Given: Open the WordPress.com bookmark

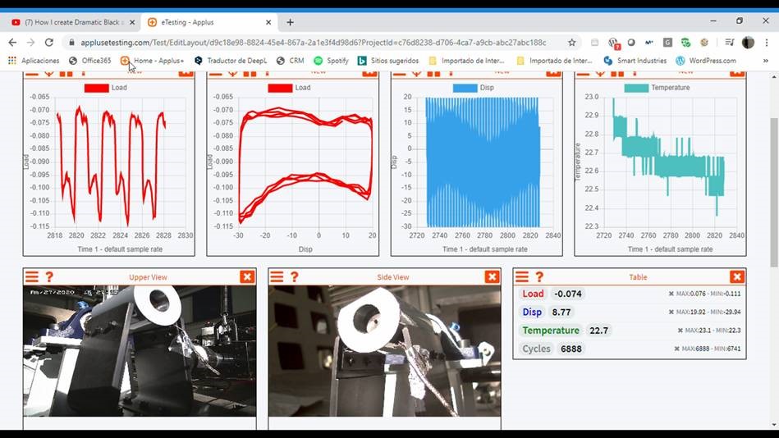Looking at the screenshot, I should (x=706, y=61).
